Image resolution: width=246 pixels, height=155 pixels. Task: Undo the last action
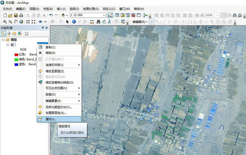51,15
